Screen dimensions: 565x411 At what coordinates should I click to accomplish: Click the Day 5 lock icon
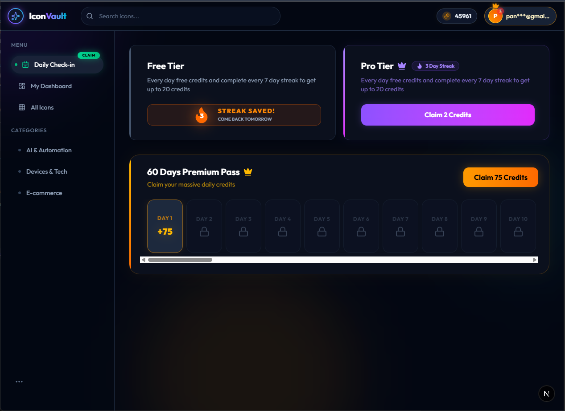(x=322, y=232)
